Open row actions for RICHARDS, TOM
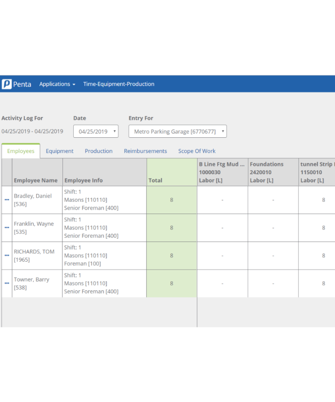Screen dimensions: 335x402 7,255
